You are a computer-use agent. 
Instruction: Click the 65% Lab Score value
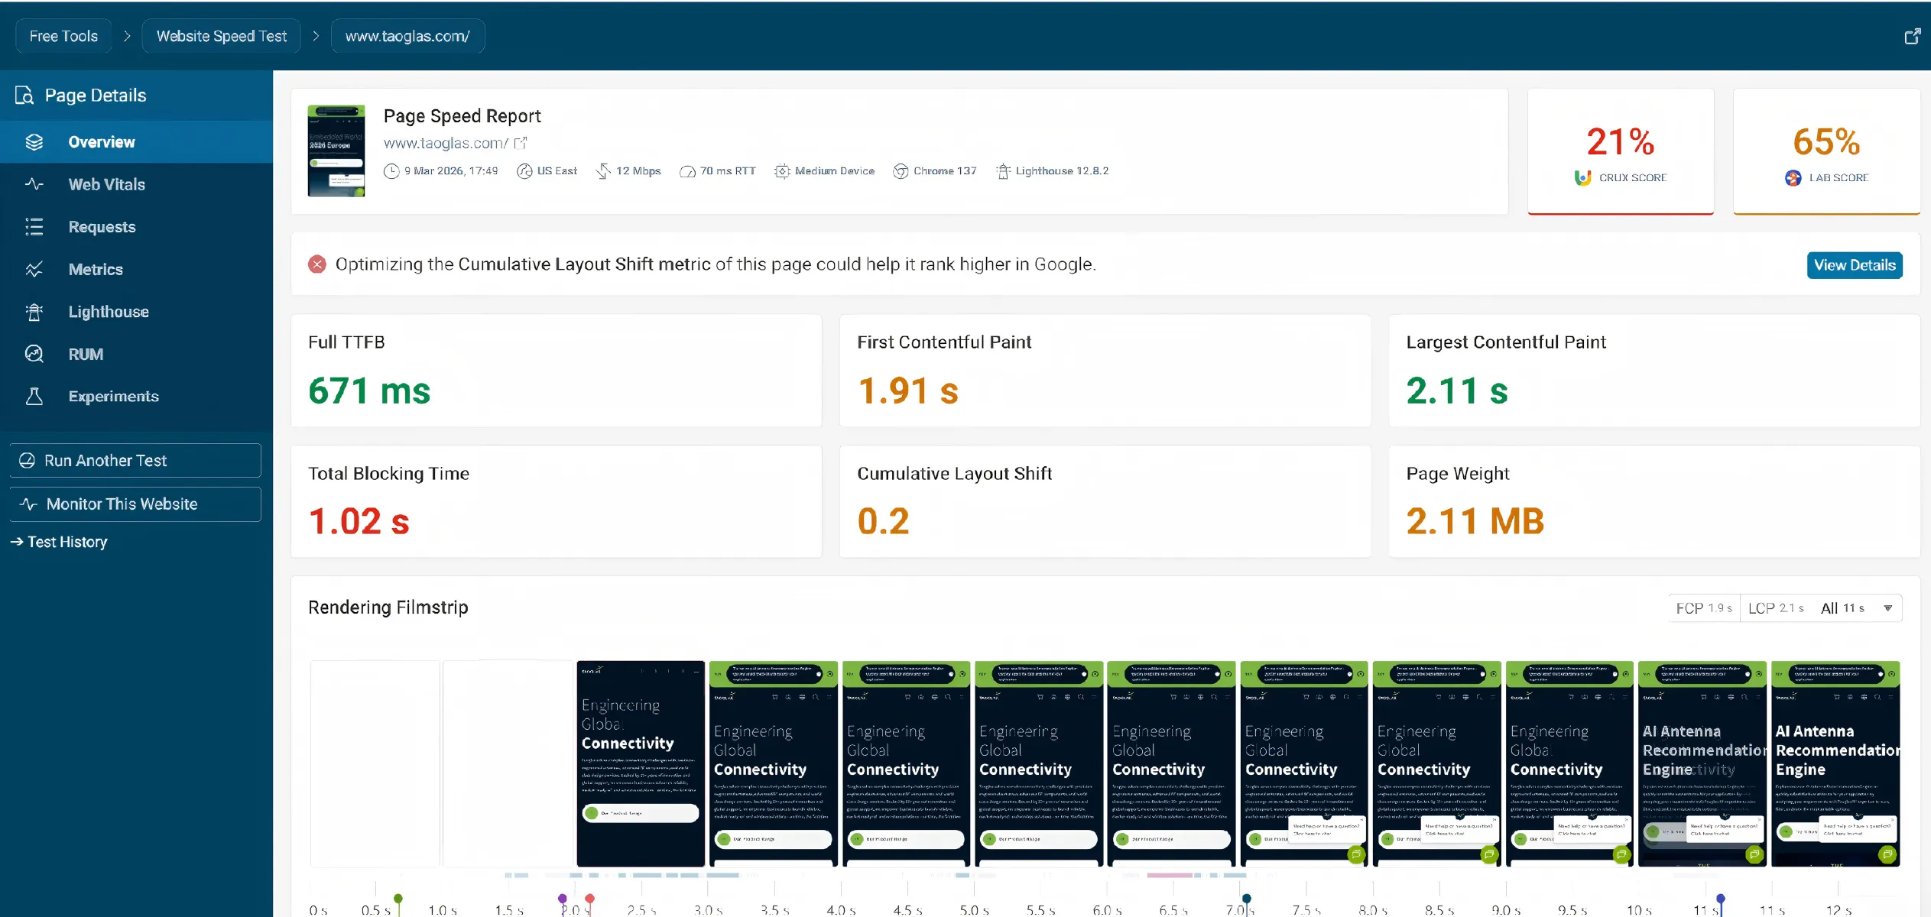point(1826,142)
